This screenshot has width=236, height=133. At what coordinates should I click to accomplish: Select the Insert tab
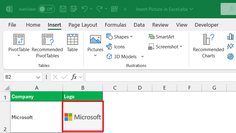(x=55, y=25)
